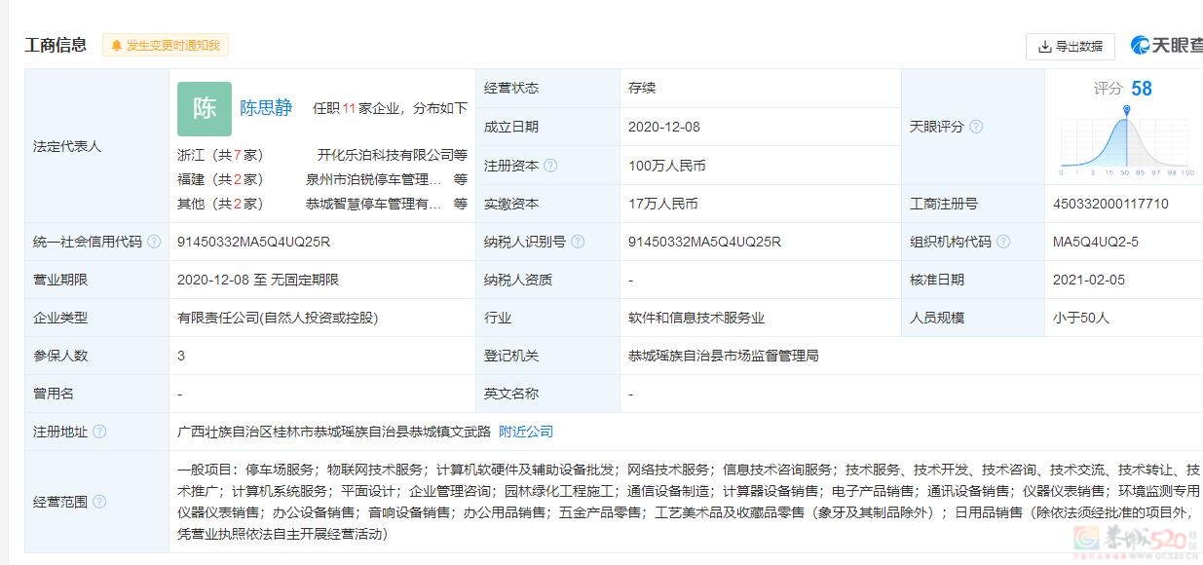Click help icon next to 注册地址
This screenshot has width=1203, height=565.
click(x=99, y=432)
